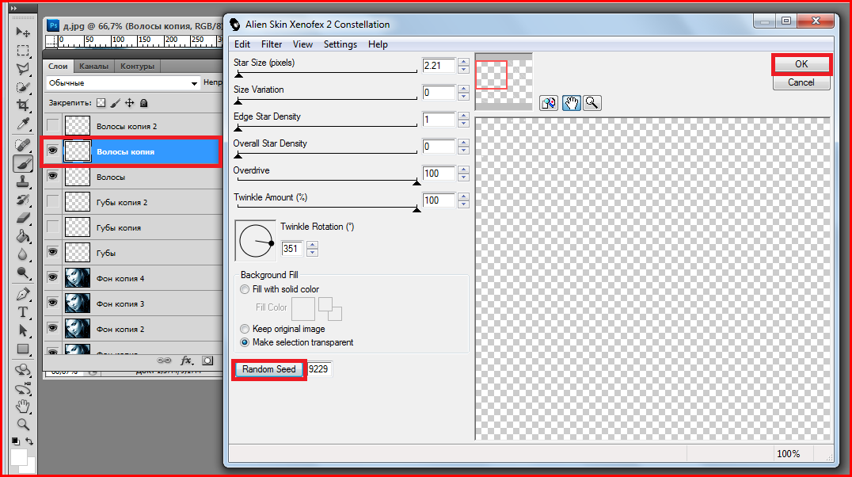Select Keep original image option
The height and width of the screenshot is (477, 852).
245,329
